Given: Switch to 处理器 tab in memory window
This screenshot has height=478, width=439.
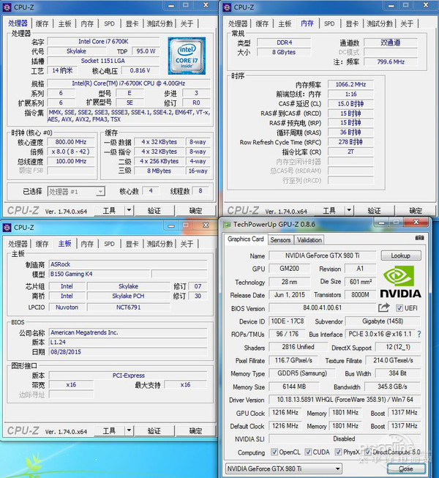Looking at the screenshot, I should pos(238,23).
